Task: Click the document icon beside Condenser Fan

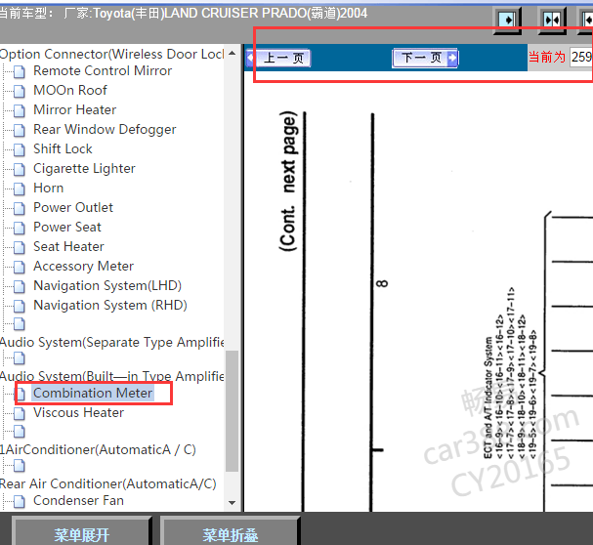Action: coord(20,501)
